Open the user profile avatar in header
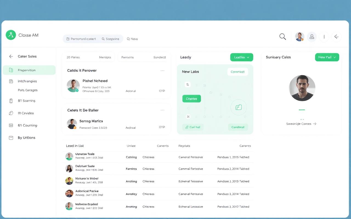 (299, 37)
